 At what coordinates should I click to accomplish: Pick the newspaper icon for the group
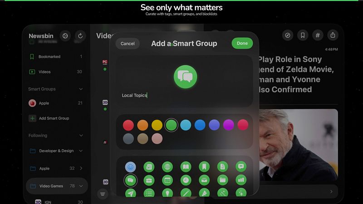(149, 167)
